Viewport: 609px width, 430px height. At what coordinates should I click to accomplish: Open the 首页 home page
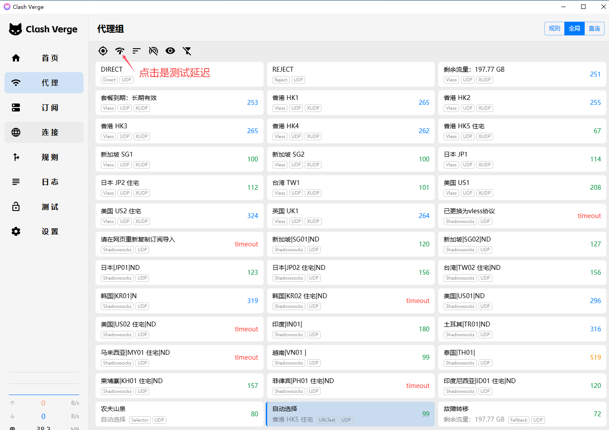[x=44, y=58]
